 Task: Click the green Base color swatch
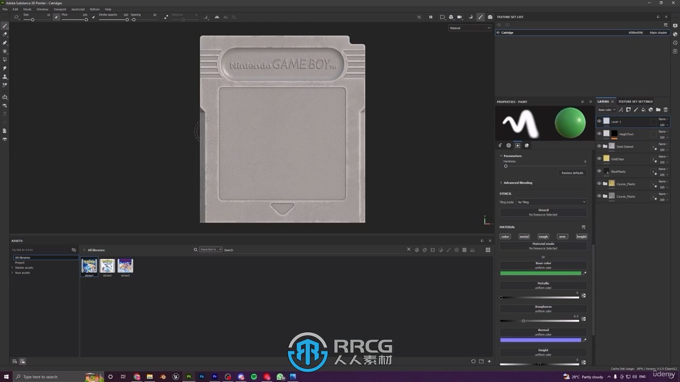pos(540,273)
